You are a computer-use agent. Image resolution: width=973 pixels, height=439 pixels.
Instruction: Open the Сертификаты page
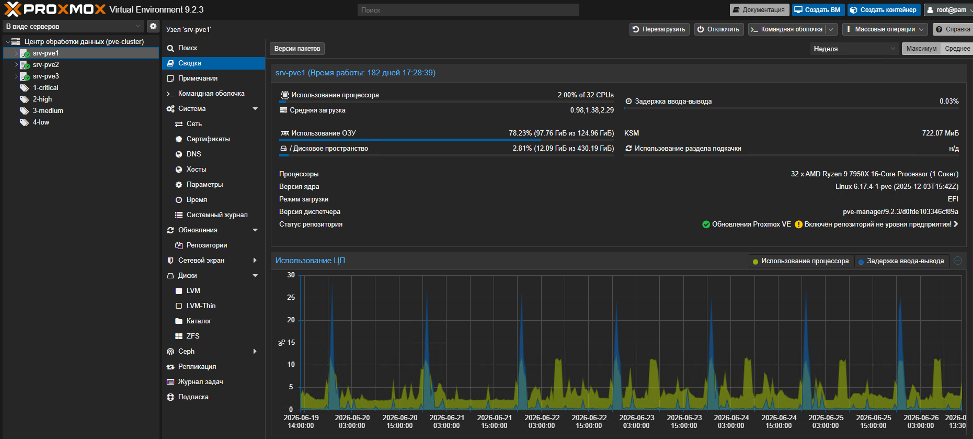[x=214, y=139]
